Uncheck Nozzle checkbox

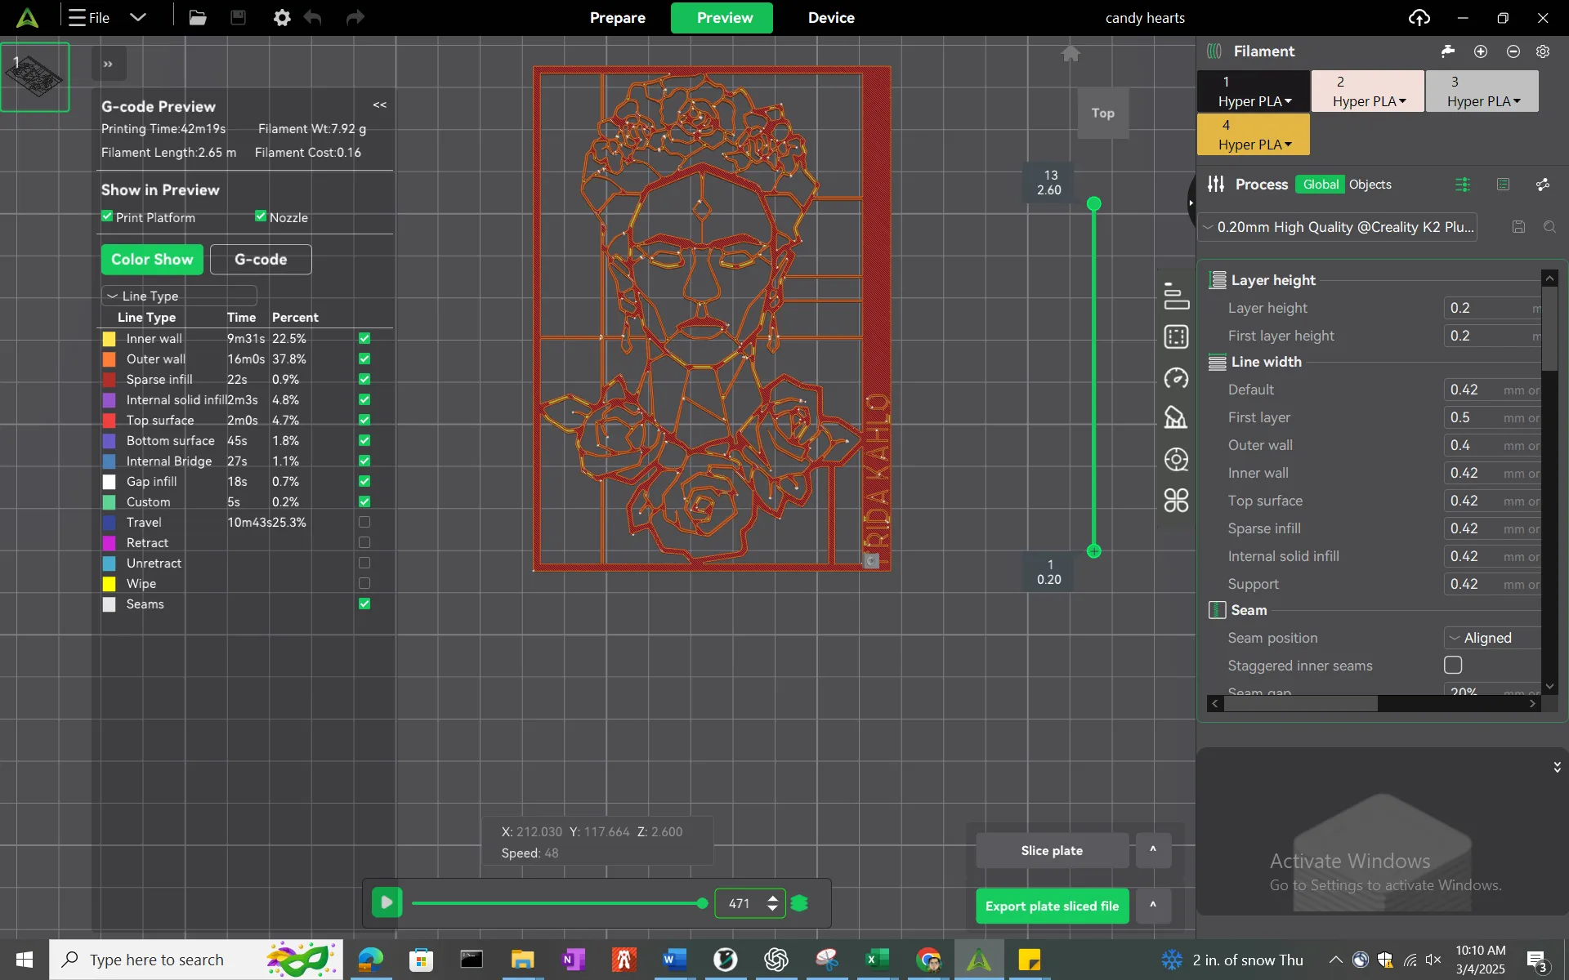coord(261,216)
